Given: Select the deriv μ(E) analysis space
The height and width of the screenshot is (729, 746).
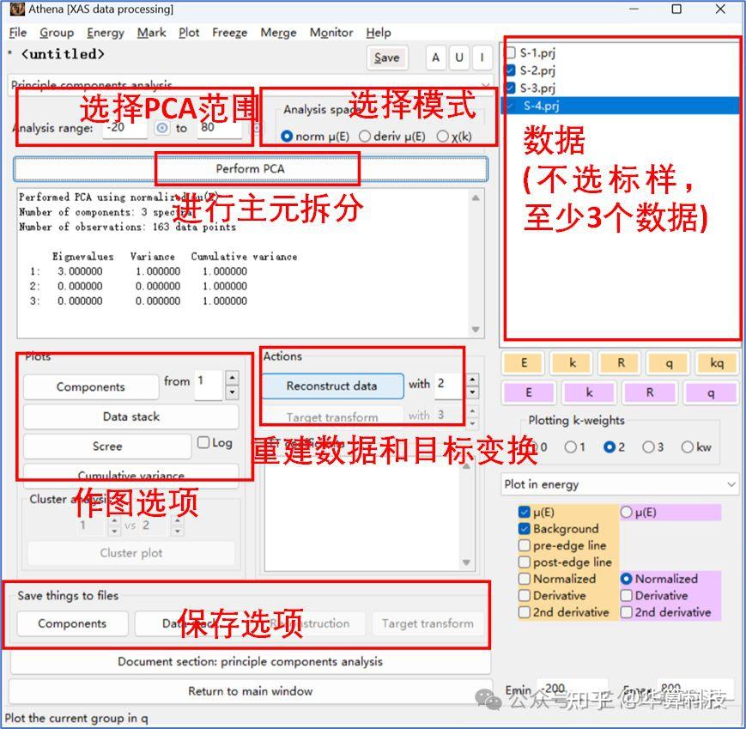Looking at the screenshot, I should (x=364, y=136).
